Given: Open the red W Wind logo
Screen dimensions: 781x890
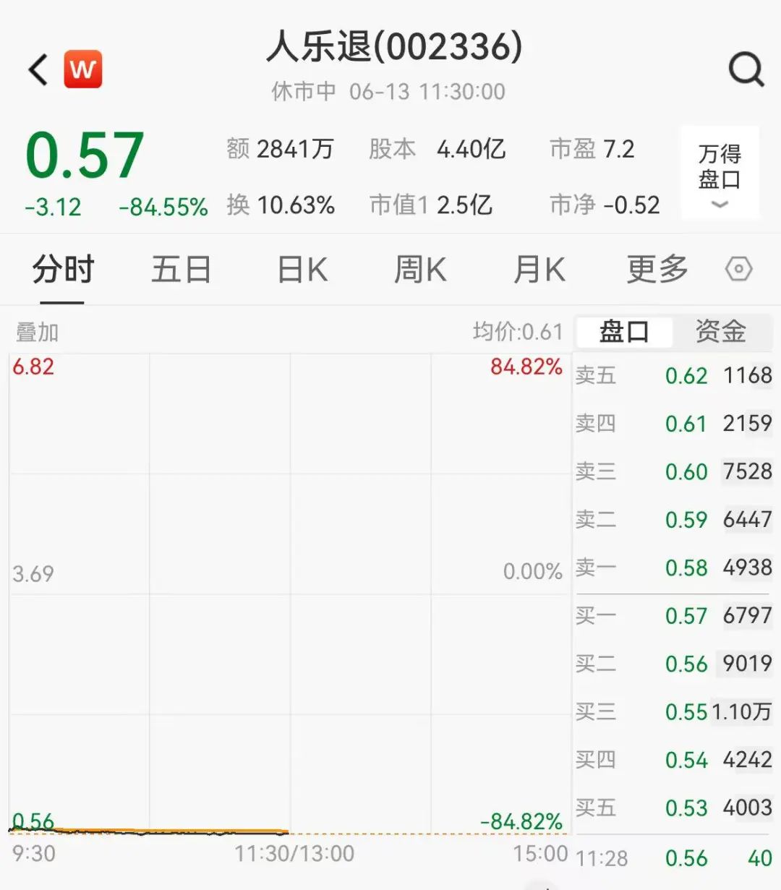Looking at the screenshot, I should [x=83, y=69].
